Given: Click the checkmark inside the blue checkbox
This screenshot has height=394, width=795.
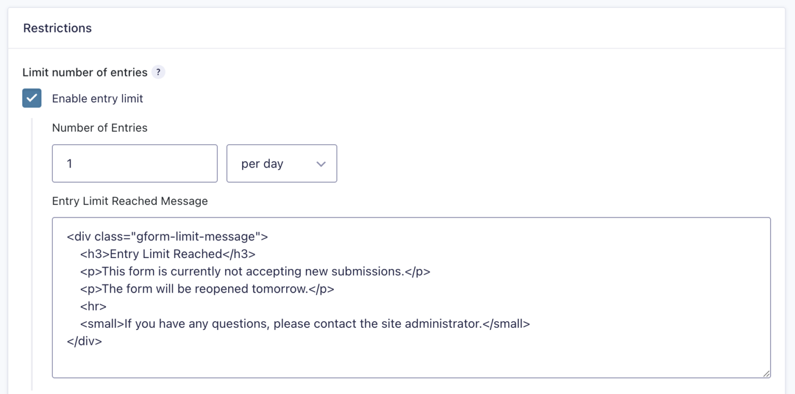Looking at the screenshot, I should click(x=32, y=98).
